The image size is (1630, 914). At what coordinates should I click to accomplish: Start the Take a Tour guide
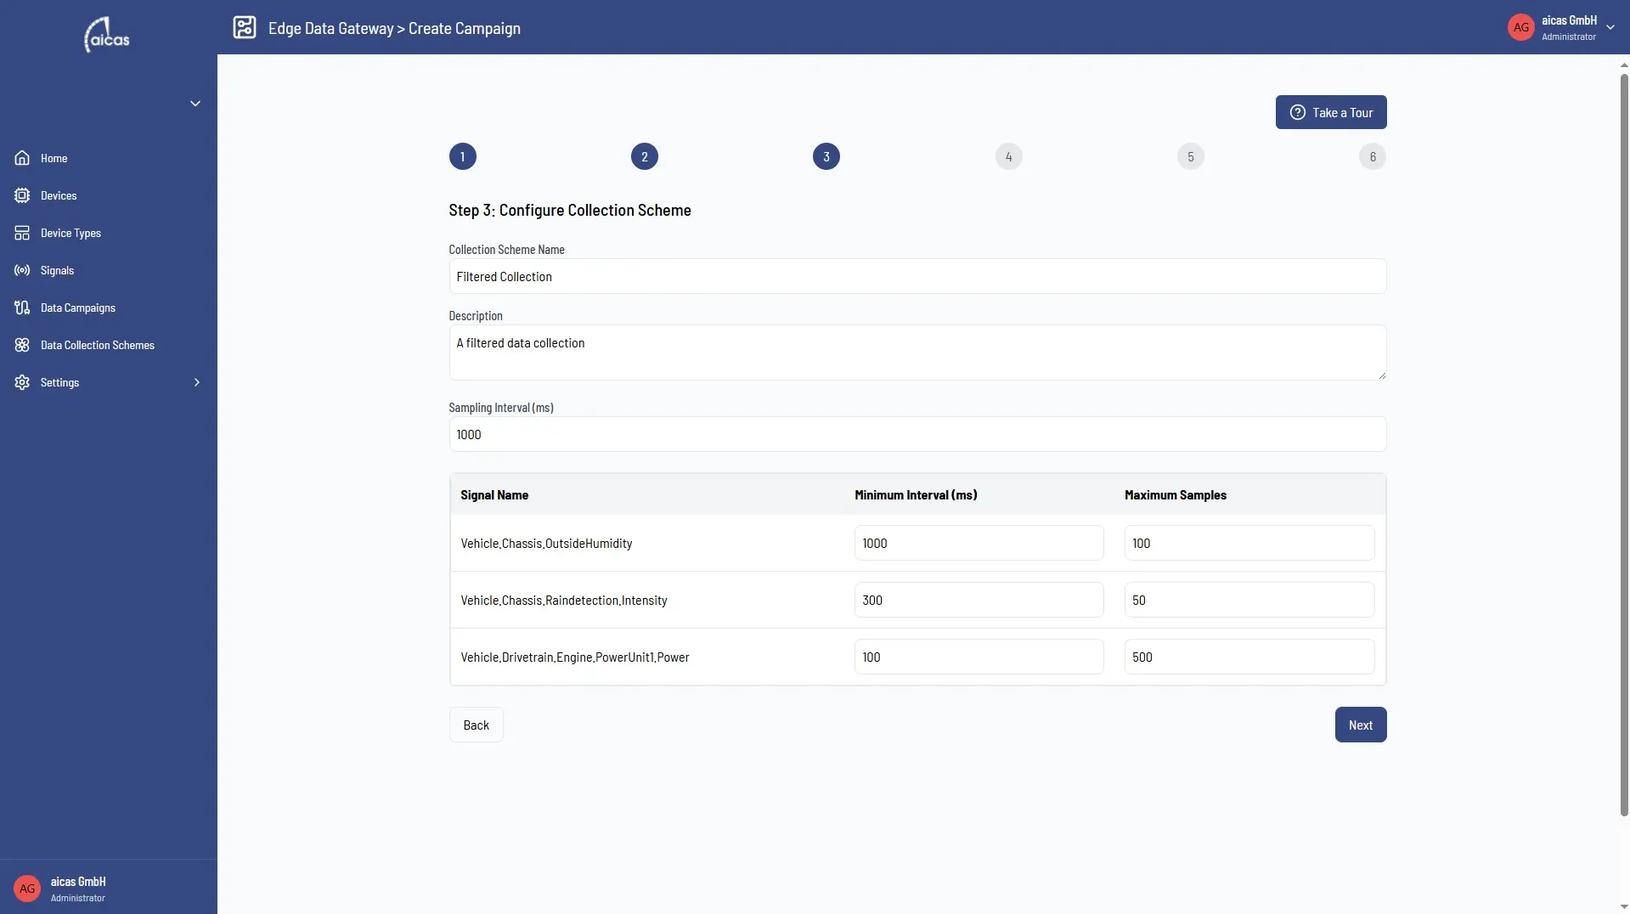1330,112
